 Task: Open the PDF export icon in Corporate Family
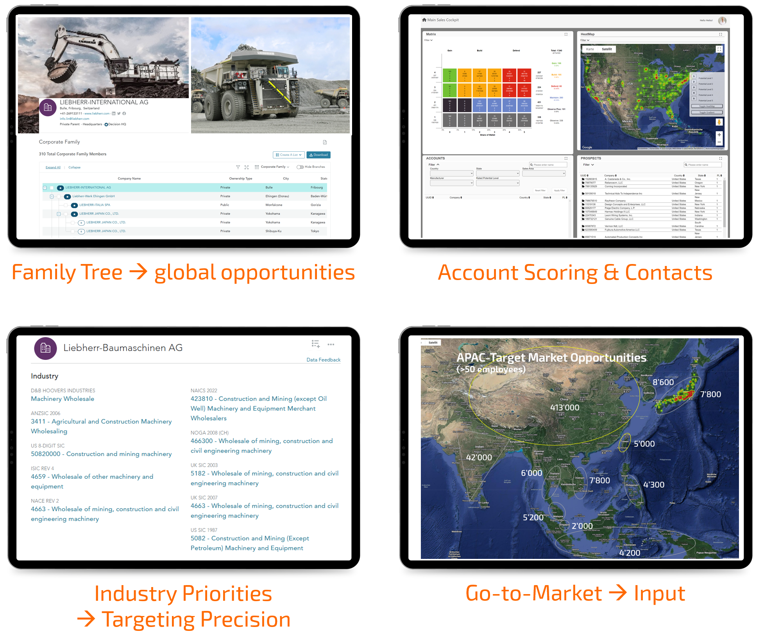[325, 142]
